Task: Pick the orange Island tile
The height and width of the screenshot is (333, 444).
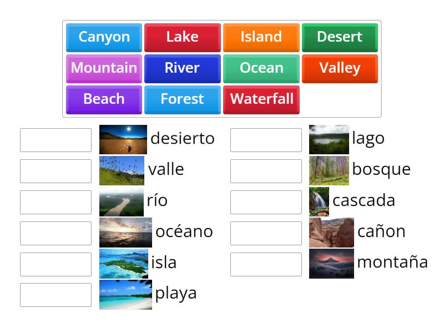Action: coord(261,37)
